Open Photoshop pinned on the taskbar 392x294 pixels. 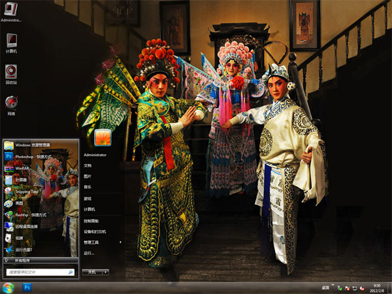(27, 287)
